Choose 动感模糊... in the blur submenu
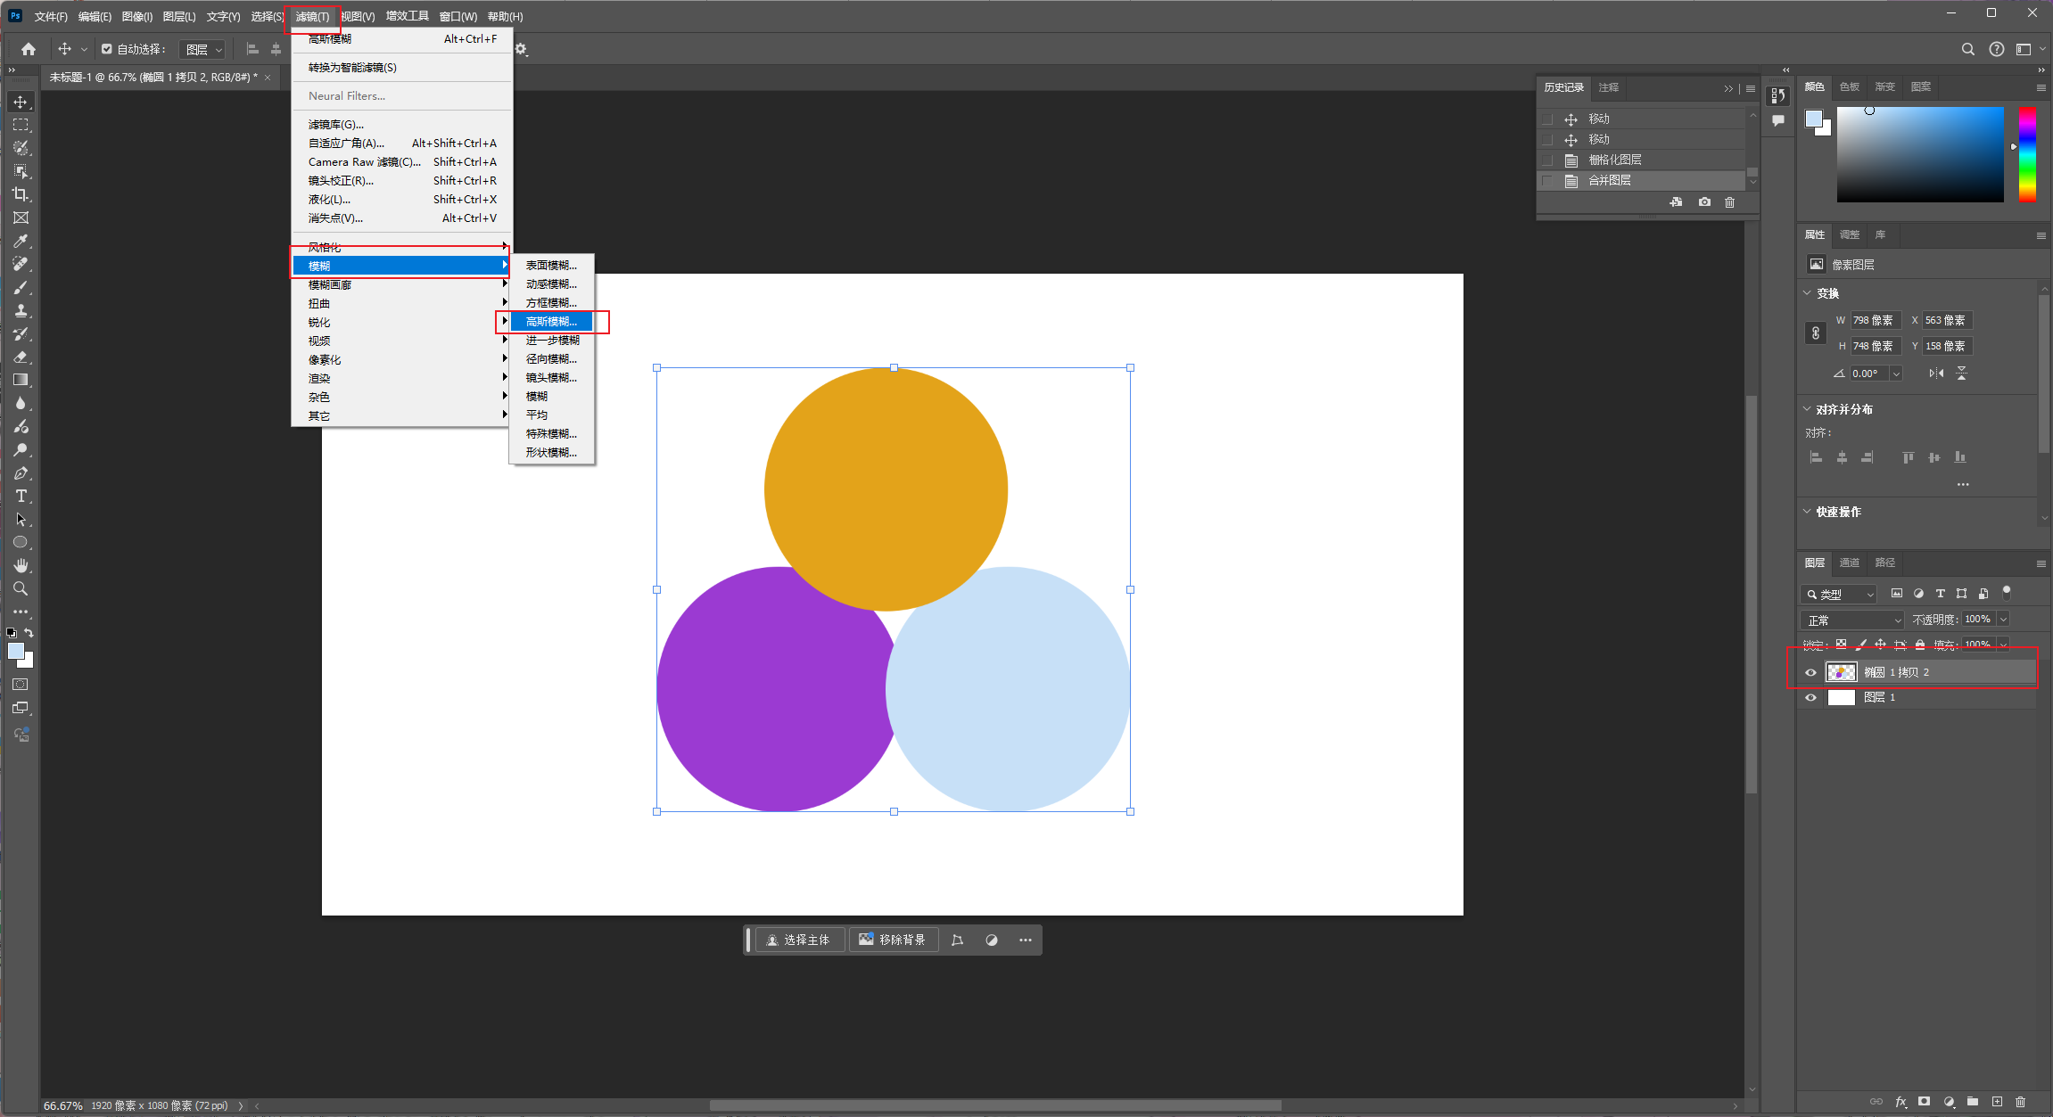Viewport: 2053px width, 1117px height. [551, 284]
